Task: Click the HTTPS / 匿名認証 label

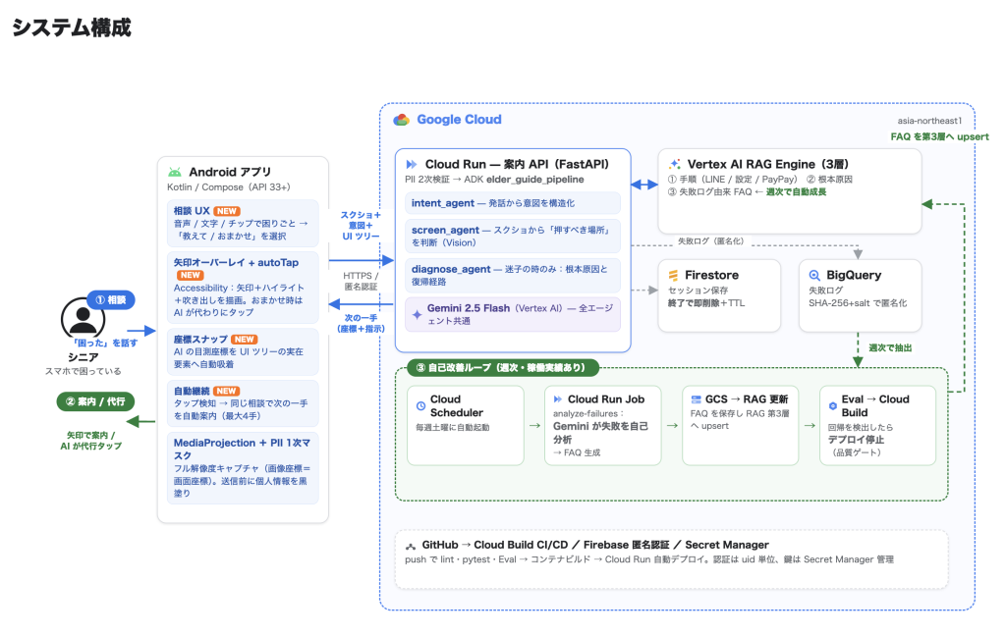Action: (361, 281)
